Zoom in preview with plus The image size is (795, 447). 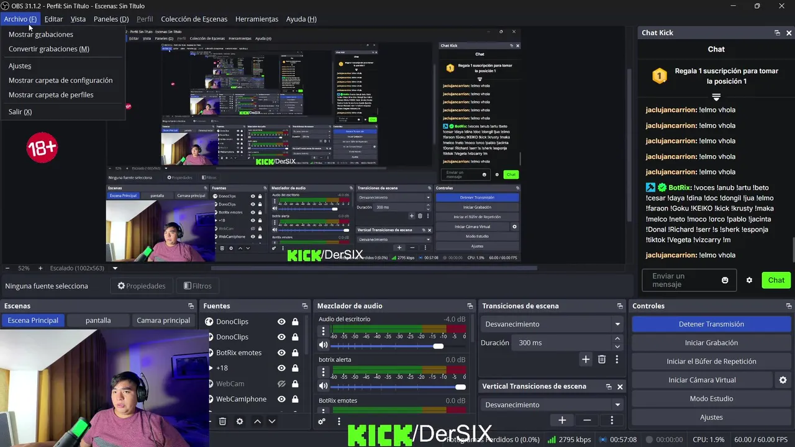[40, 268]
